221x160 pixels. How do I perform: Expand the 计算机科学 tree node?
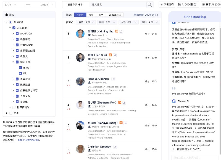[x=10, y=107]
